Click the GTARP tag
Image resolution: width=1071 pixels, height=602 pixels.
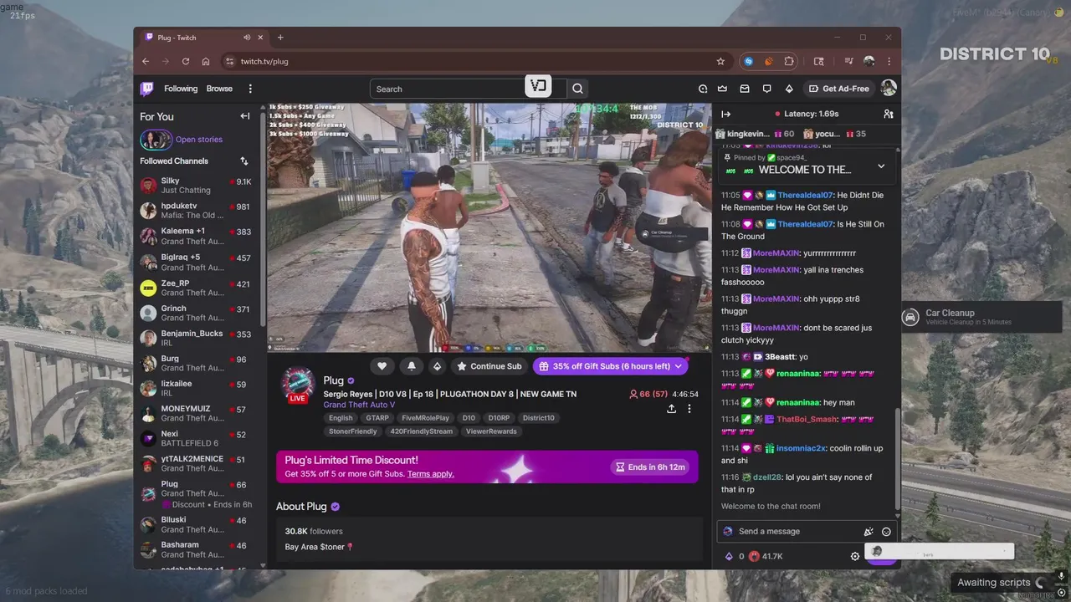(x=377, y=418)
